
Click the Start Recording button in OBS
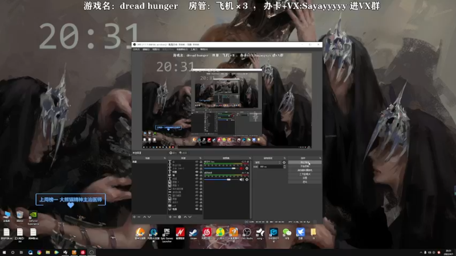pos(305,166)
